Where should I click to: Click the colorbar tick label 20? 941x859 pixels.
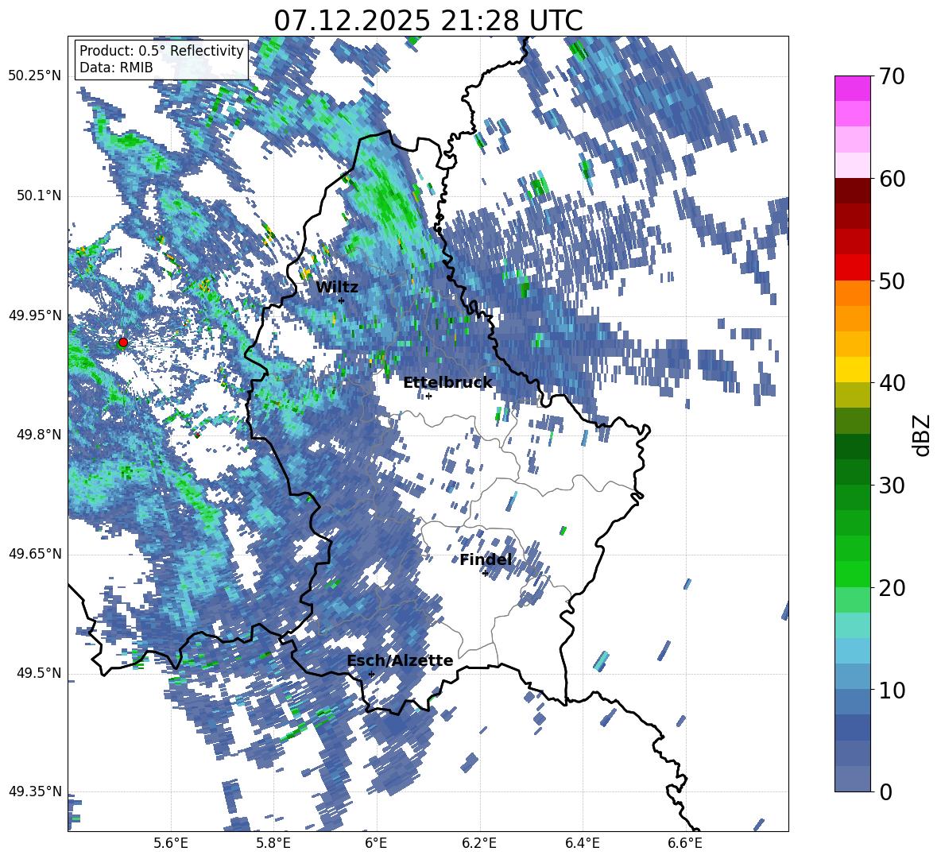[x=892, y=588]
